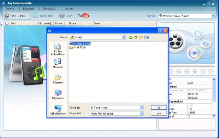Image resolution: width=219 pixels, height=138 pixels.
Task: Expand the left side panel arrow
Action: [x=1, y=25]
